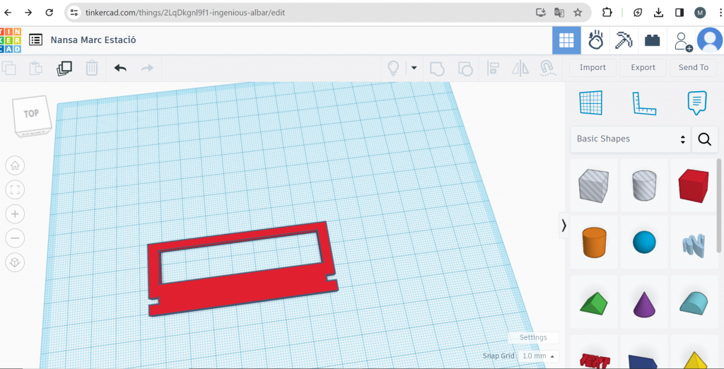
Task: Open the Import dialog
Action: tap(592, 68)
